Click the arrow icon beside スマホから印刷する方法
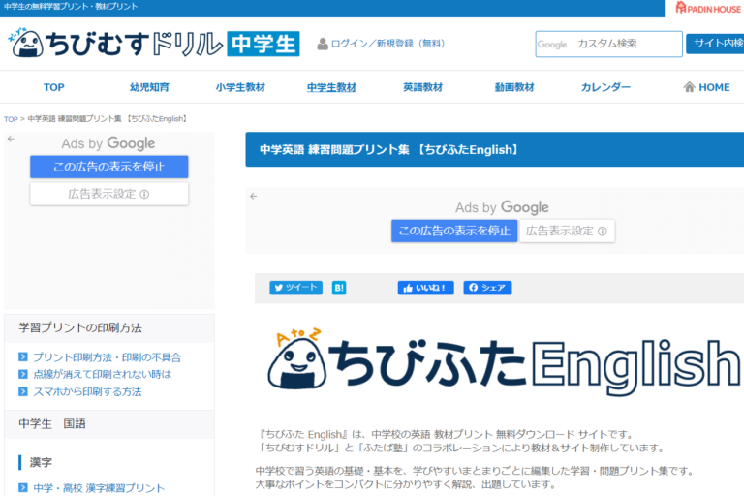The height and width of the screenshot is (496, 744). pos(23,391)
